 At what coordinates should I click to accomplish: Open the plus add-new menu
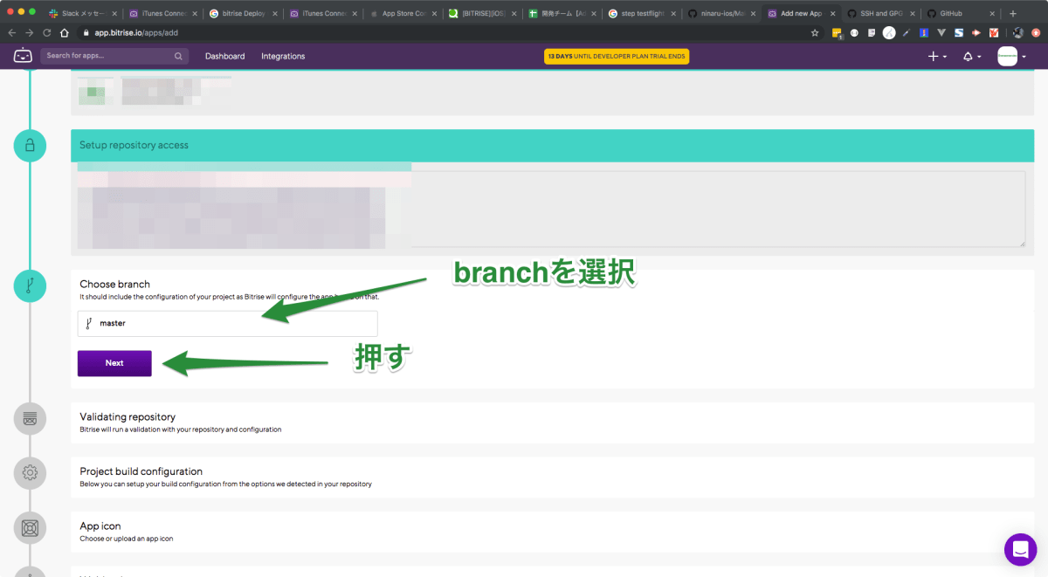coord(938,56)
